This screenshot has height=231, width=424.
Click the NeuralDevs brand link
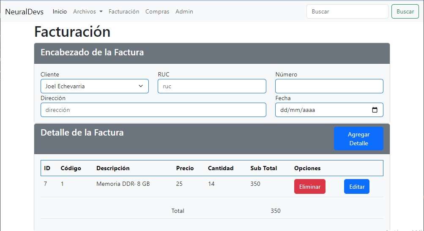pos(25,12)
